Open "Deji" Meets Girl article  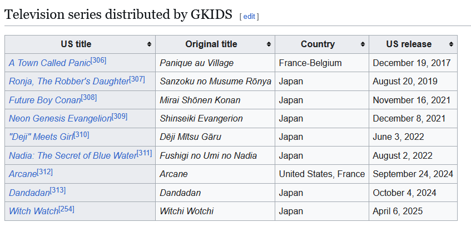(x=41, y=137)
